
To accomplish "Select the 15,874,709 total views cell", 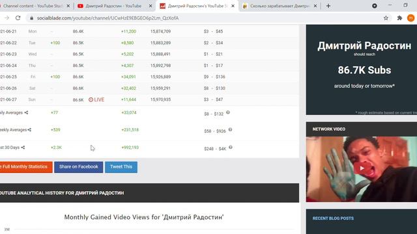I will pyautogui.click(x=161, y=31).
